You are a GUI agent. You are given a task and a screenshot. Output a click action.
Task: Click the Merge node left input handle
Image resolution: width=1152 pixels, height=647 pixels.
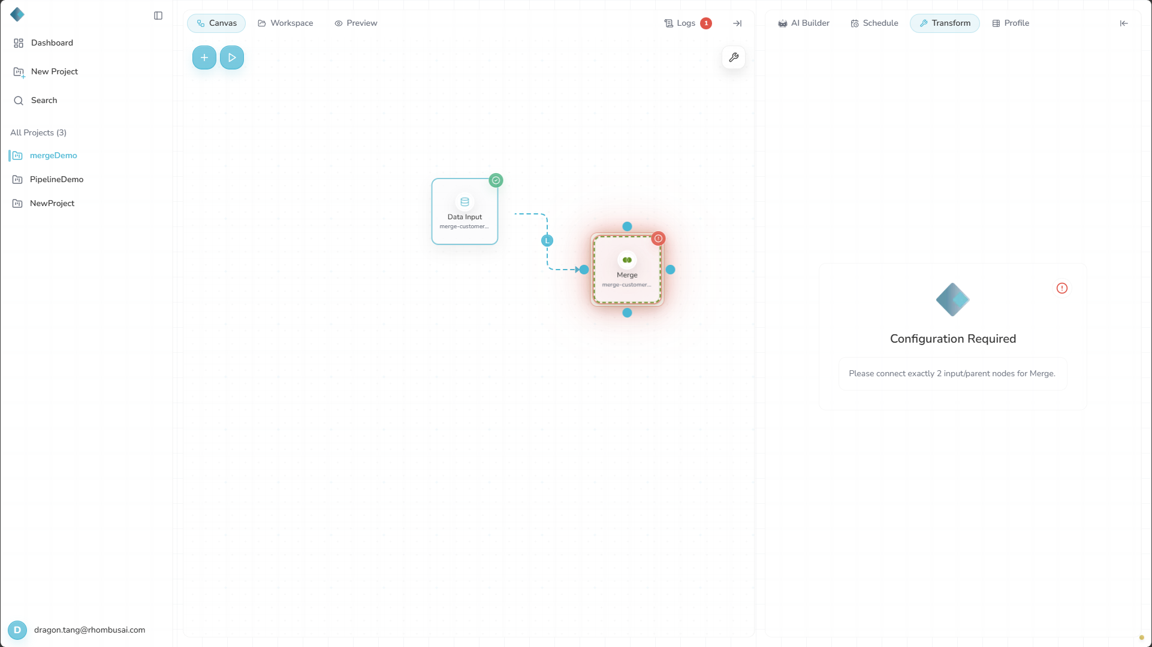(x=584, y=270)
